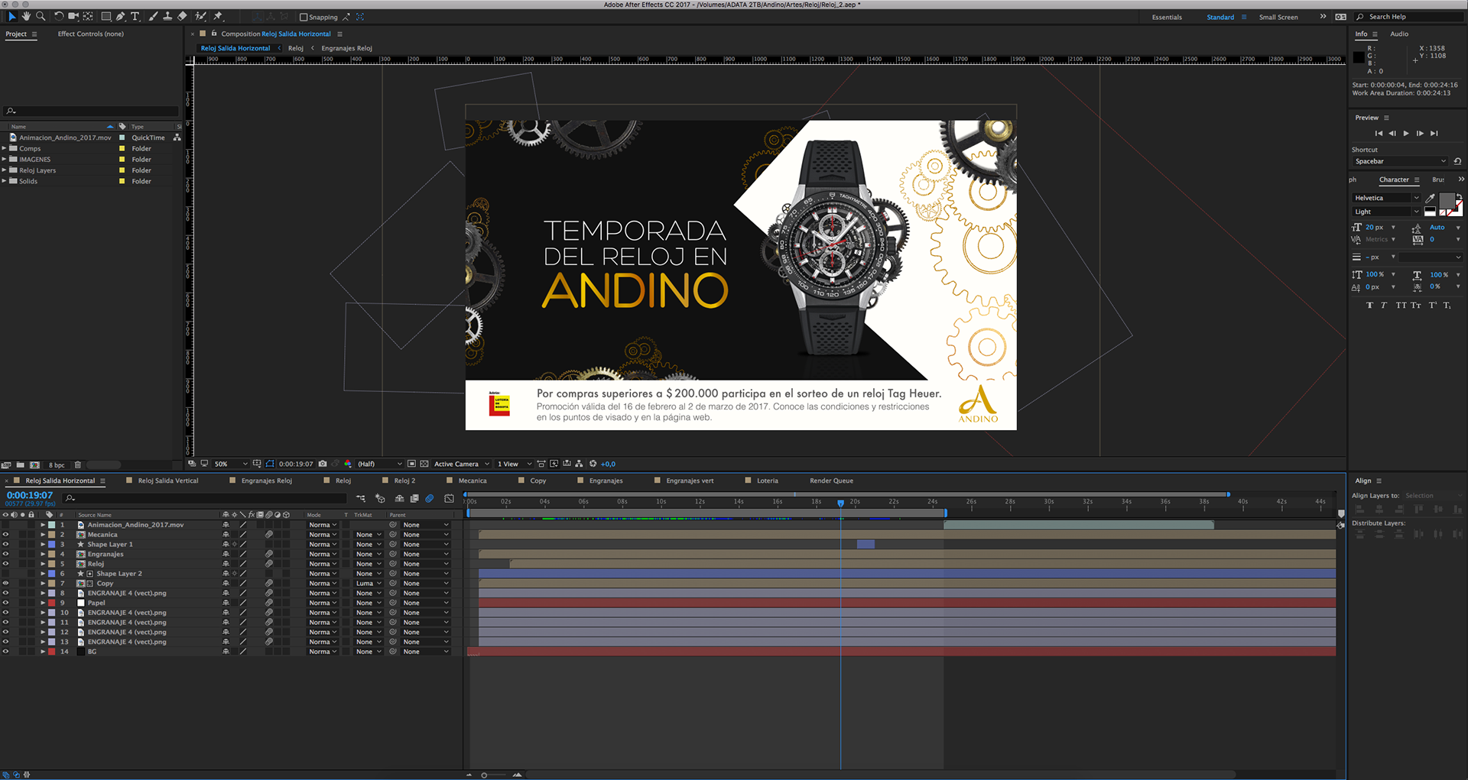Click the 8 bpc color depth button
Viewport: 1468px width, 780px height.
(57, 464)
